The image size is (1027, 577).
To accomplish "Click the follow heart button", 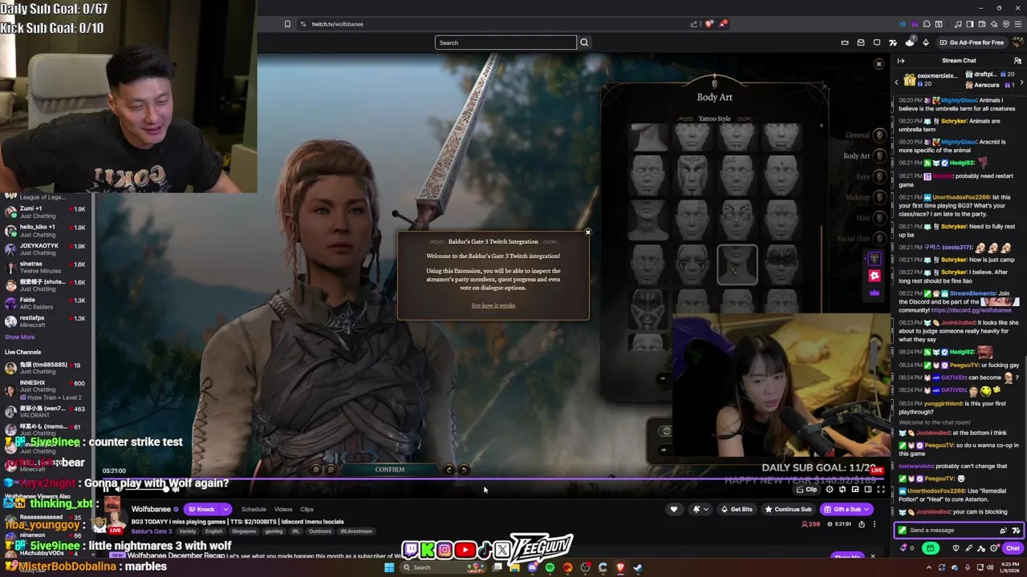I will click(674, 510).
